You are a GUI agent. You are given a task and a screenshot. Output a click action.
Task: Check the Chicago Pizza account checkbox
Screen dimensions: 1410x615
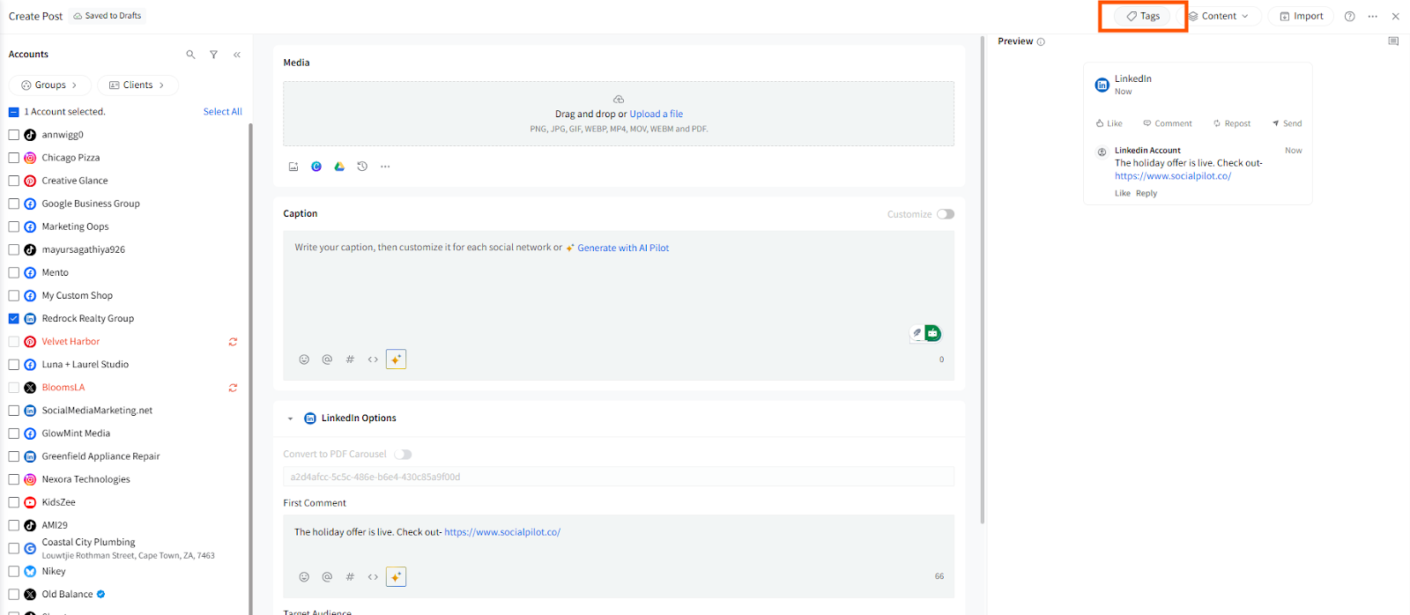click(14, 158)
